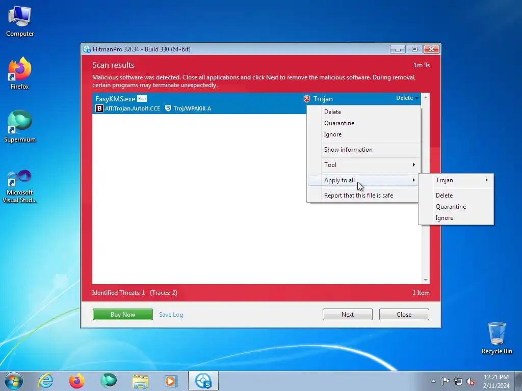Open Windows Media Player from taskbar
Image resolution: width=522 pixels, height=391 pixels.
tap(171, 381)
